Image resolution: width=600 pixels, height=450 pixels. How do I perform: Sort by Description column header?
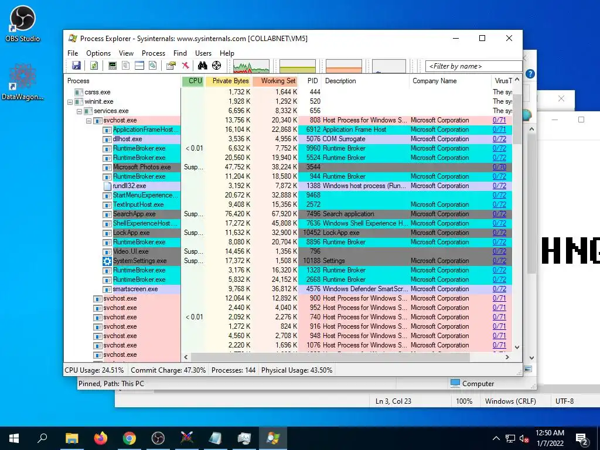pyautogui.click(x=365, y=81)
